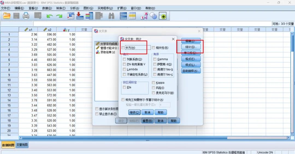Check 肯德尔 tau-b option
Viewport: 295px width, 154px height.
click(155, 69)
